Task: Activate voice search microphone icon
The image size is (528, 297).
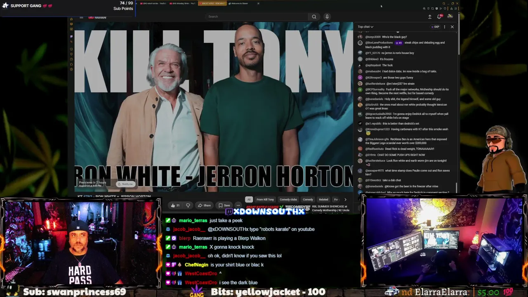Action: 327,16
